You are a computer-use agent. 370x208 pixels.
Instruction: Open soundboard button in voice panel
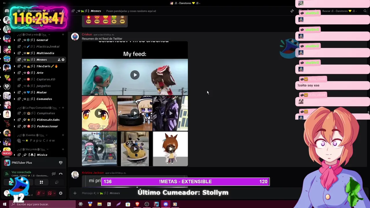[57, 182]
